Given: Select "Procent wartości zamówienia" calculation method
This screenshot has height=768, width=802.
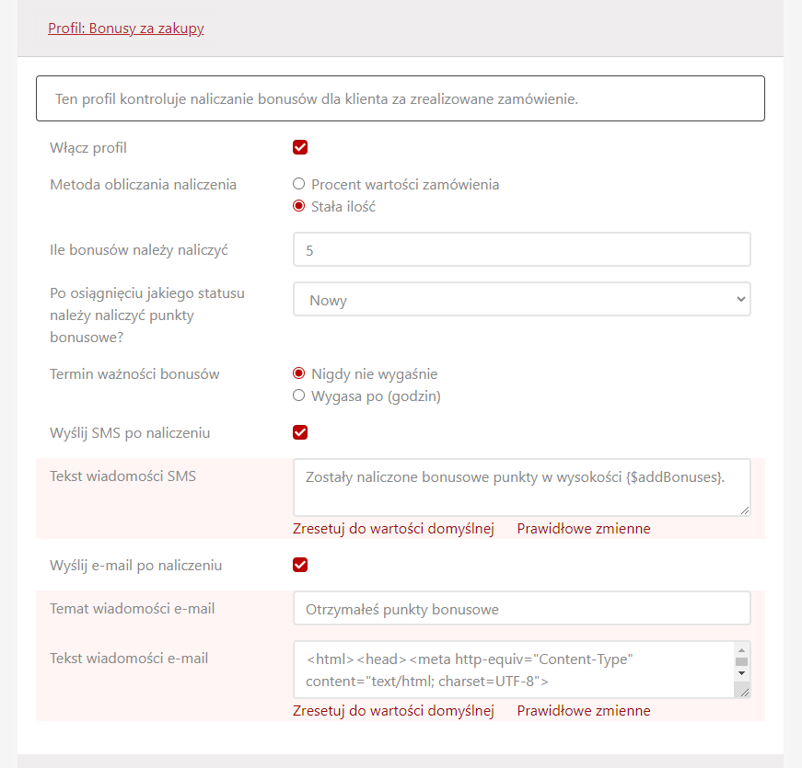Looking at the screenshot, I should point(298,184).
